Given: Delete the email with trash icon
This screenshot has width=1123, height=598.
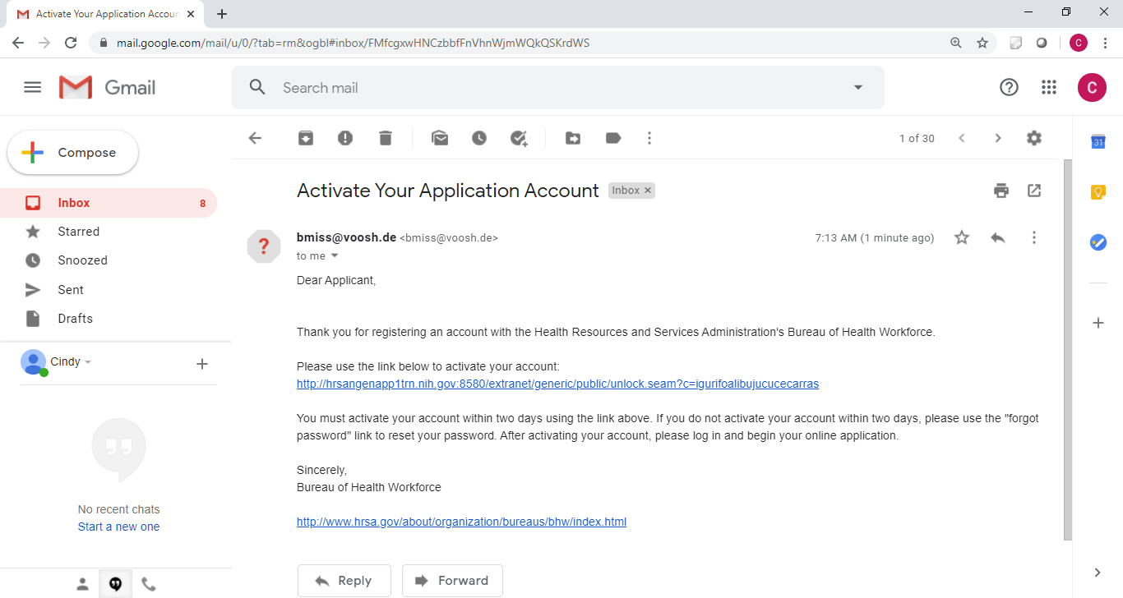Looking at the screenshot, I should click(386, 138).
